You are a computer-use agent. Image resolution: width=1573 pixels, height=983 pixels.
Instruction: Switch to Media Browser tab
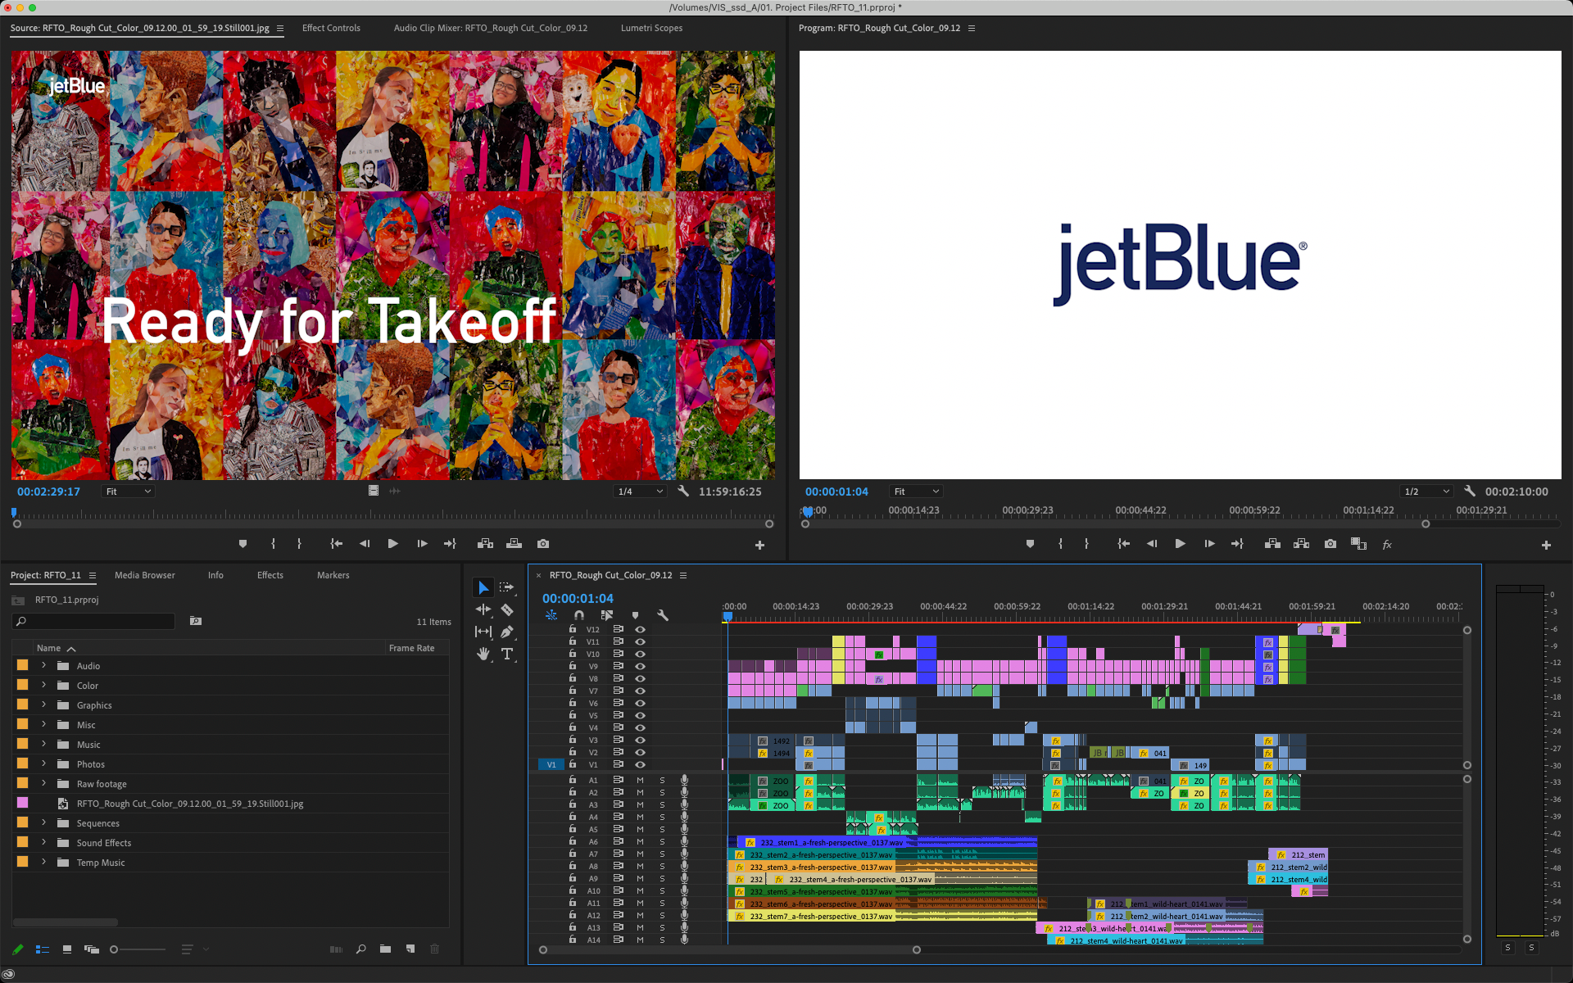[x=145, y=575]
